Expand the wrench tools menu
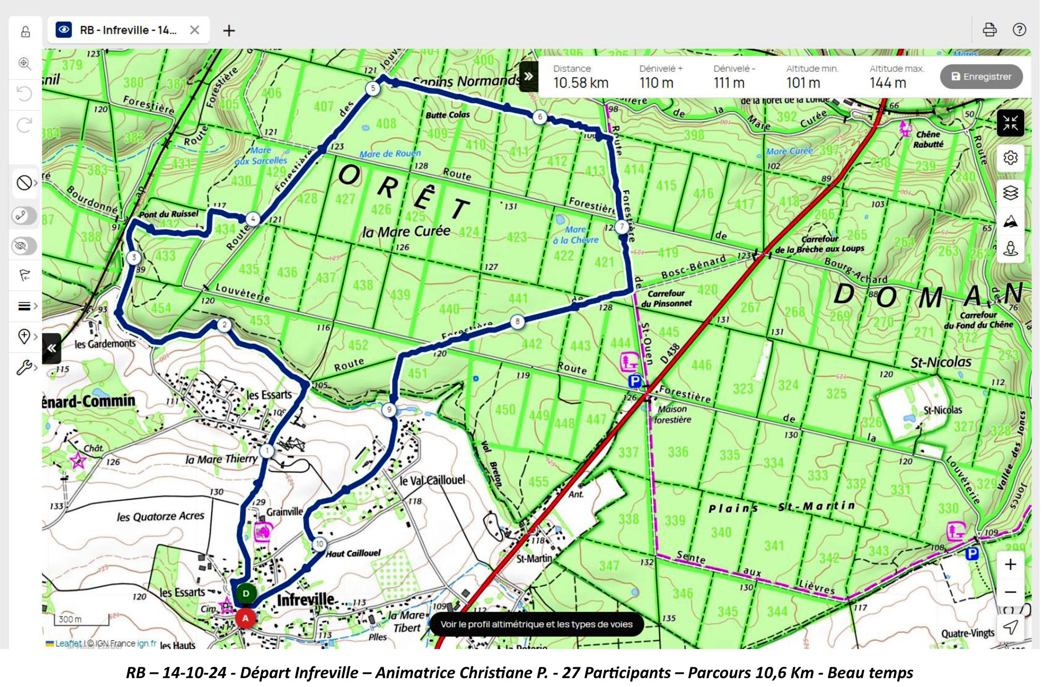 tap(26, 367)
